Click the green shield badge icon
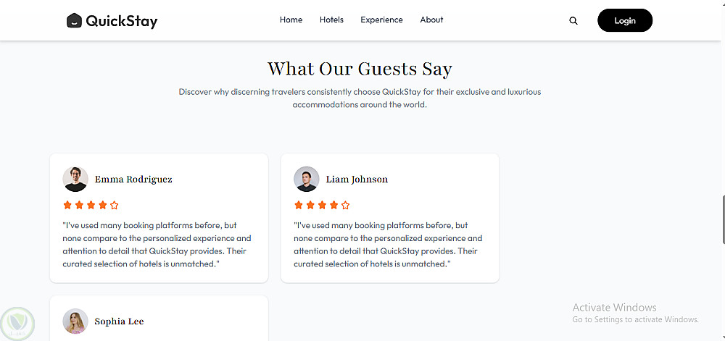The image size is (725, 341). click(x=17, y=322)
